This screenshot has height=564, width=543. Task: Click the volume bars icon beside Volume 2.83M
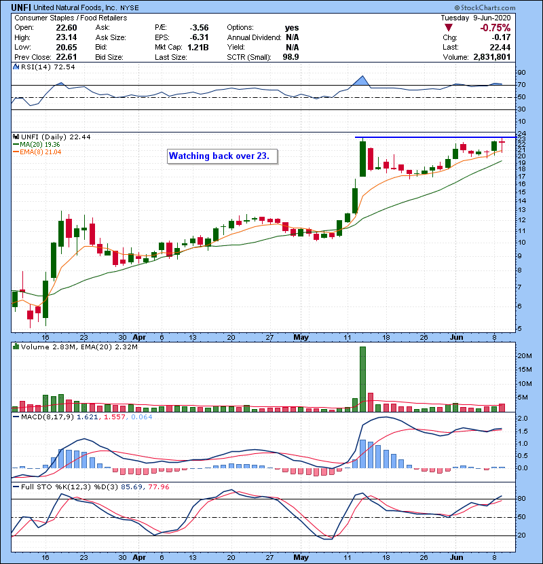pos(16,347)
